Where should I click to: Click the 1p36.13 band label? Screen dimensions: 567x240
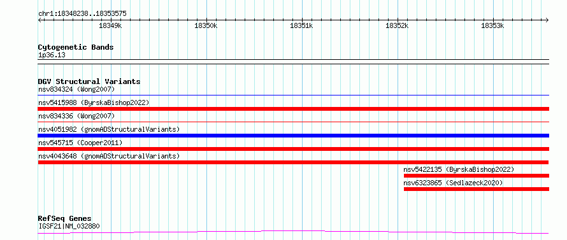click(x=52, y=55)
